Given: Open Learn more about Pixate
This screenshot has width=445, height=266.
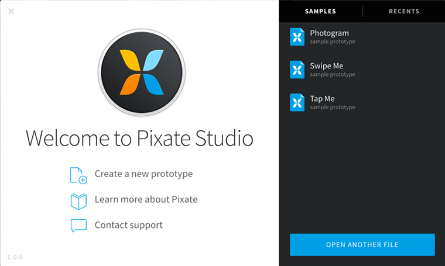Looking at the screenshot, I should click(146, 199).
